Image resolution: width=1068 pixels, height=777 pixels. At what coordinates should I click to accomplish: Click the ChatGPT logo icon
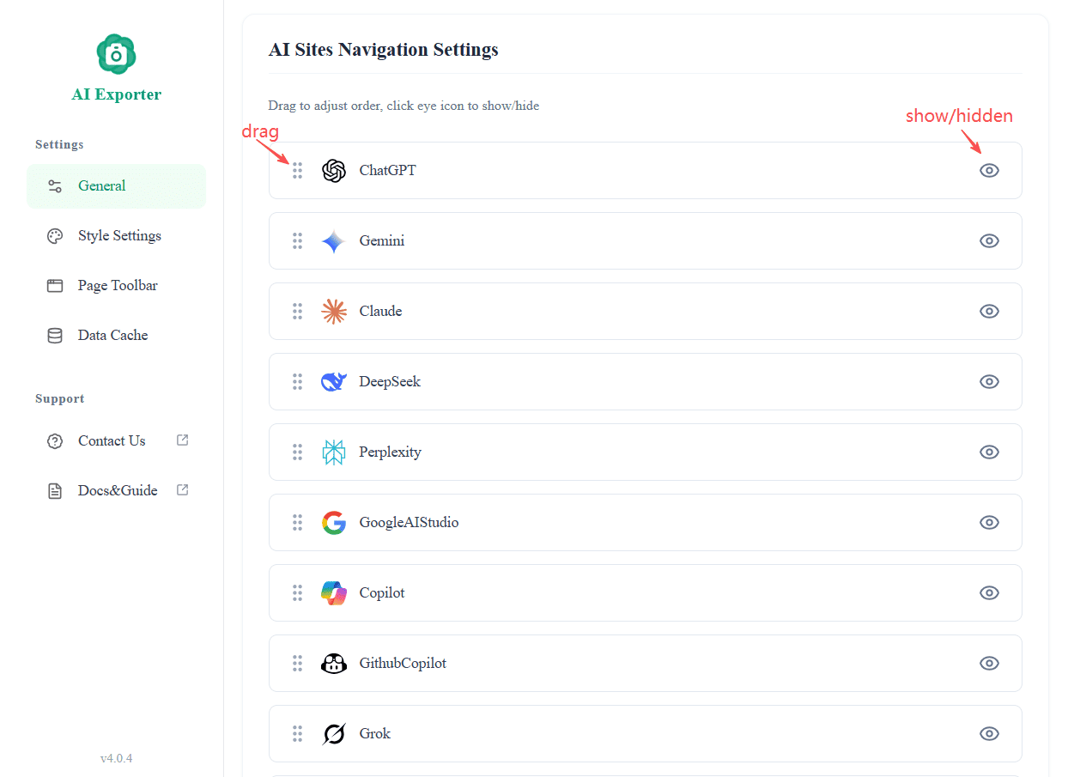pos(333,170)
